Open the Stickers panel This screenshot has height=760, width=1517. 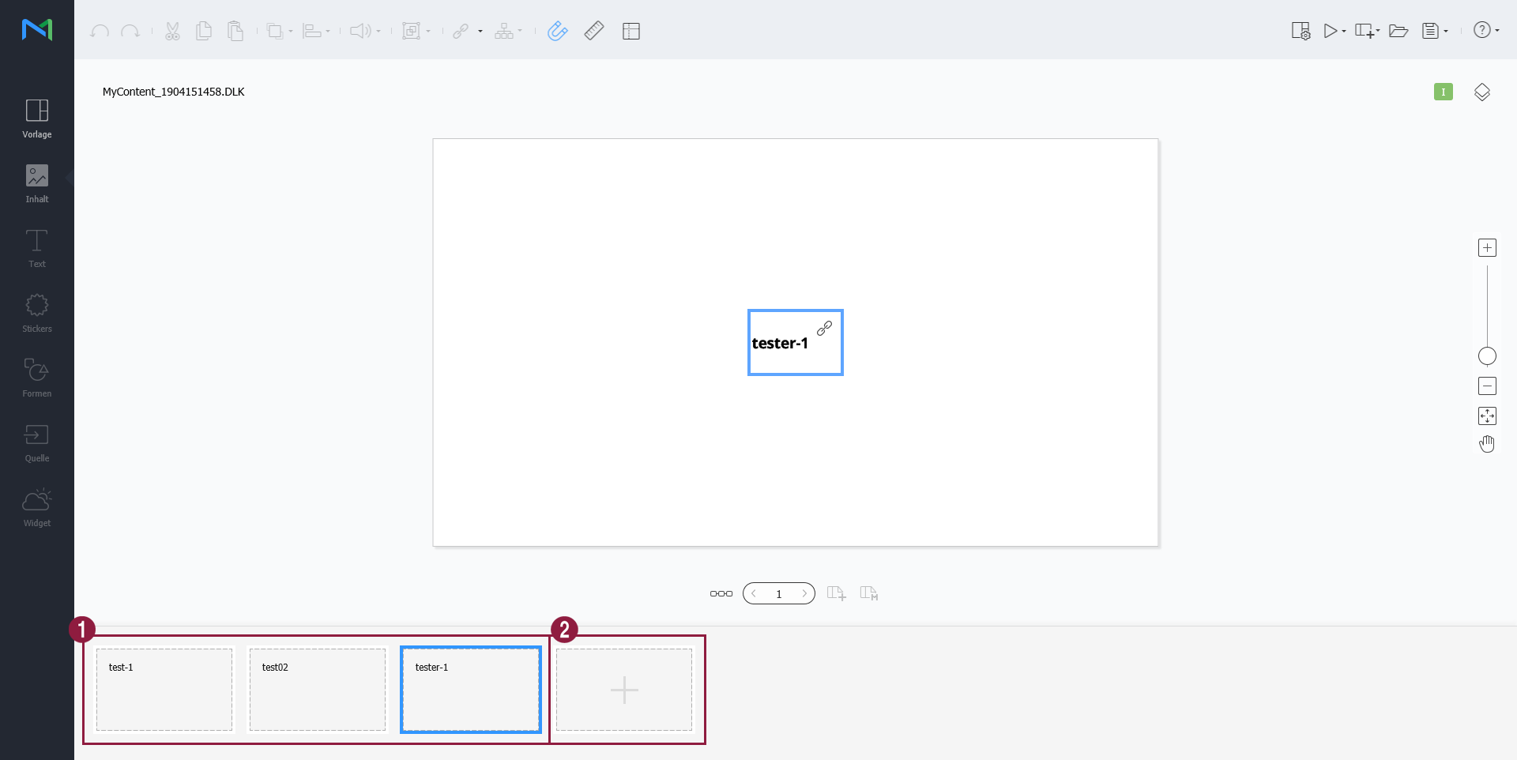point(37,313)
